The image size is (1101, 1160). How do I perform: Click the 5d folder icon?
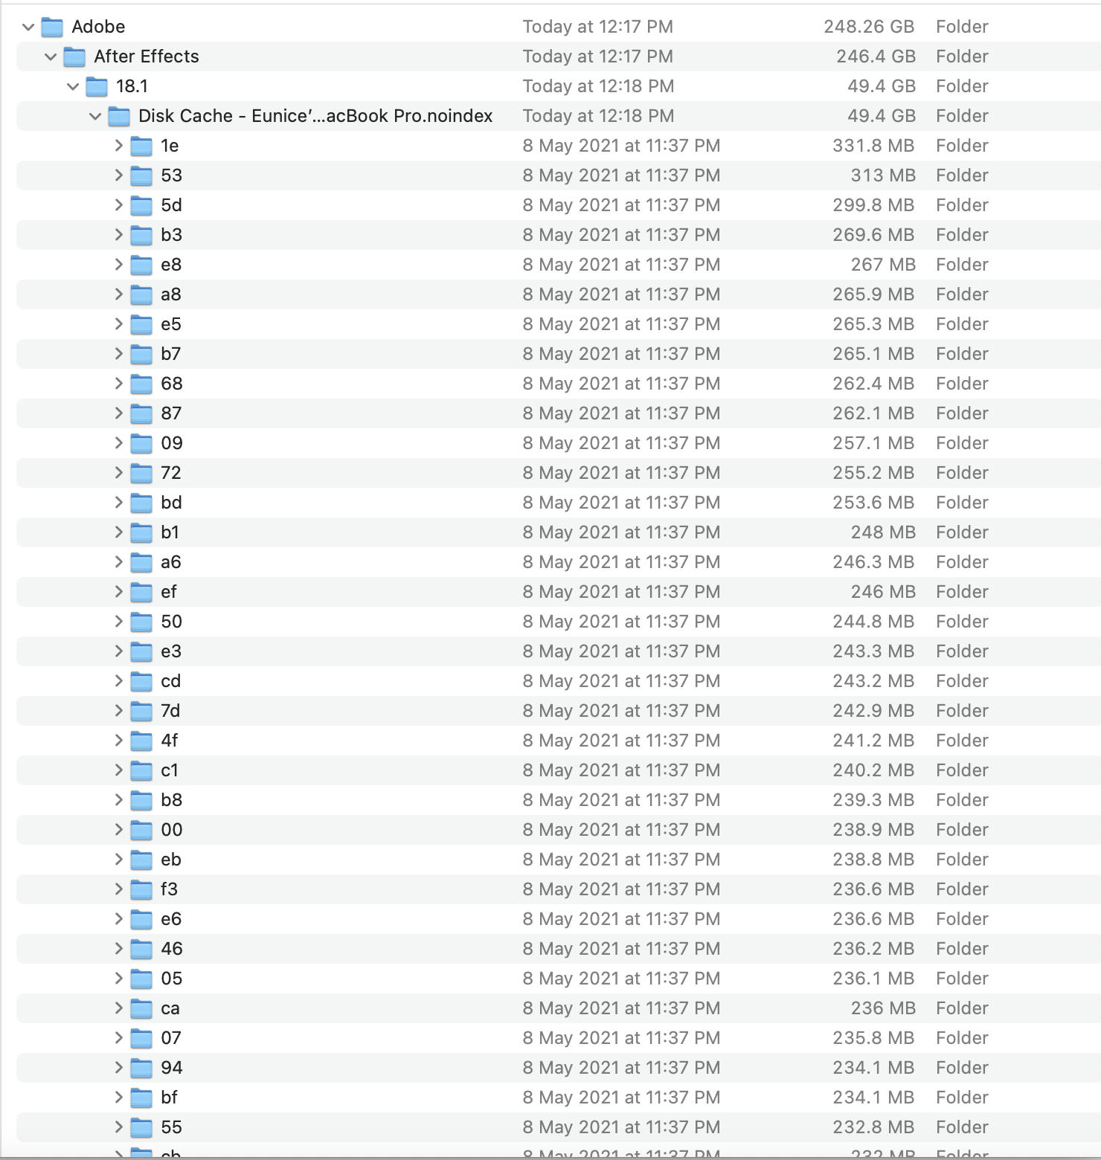tap(141, 206)
